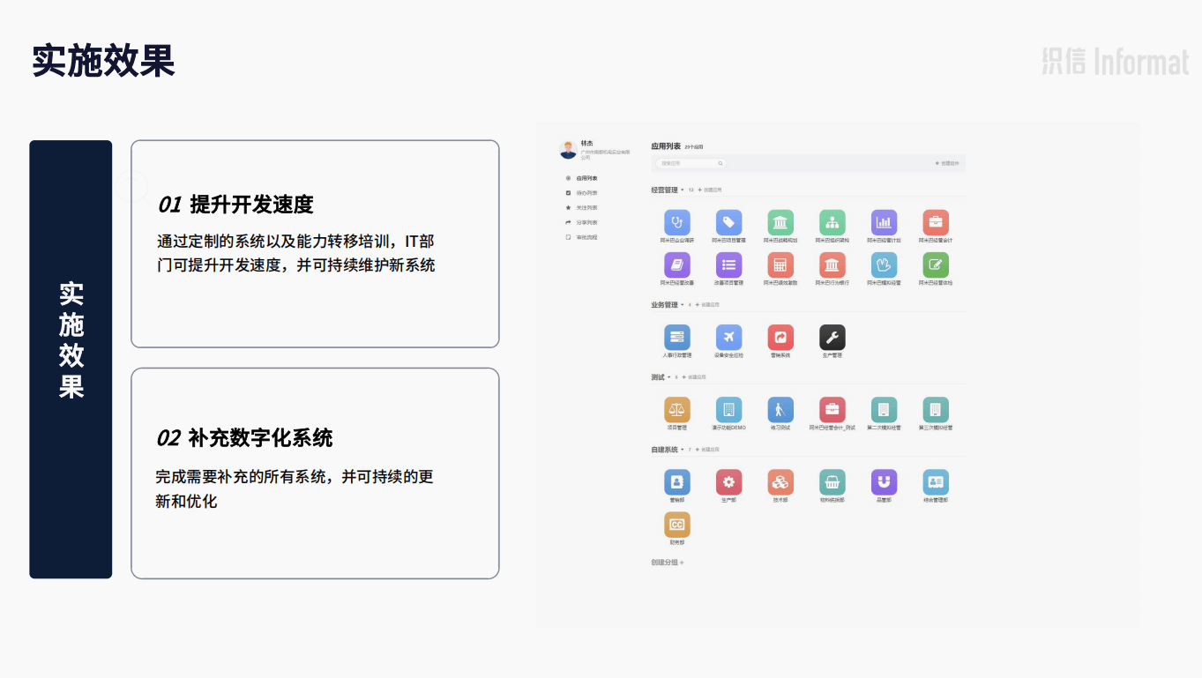
Task: Click 创建应用 next to 测试 group
Action: [x=695, y=377]
